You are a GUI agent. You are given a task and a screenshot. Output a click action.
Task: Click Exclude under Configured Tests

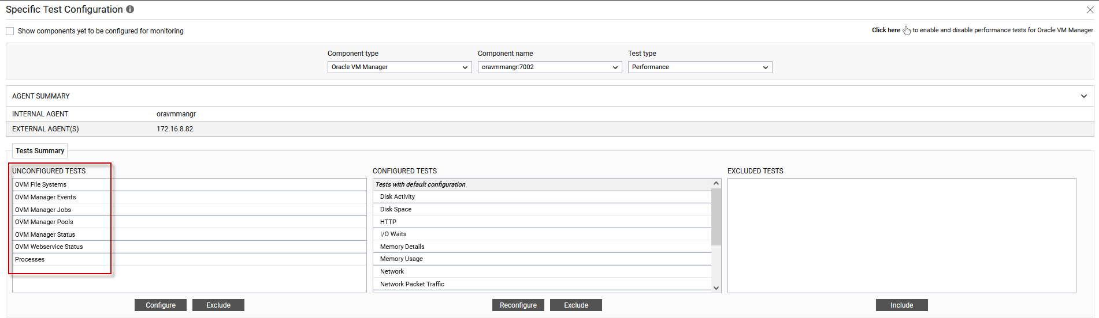(x=576, y=305)
